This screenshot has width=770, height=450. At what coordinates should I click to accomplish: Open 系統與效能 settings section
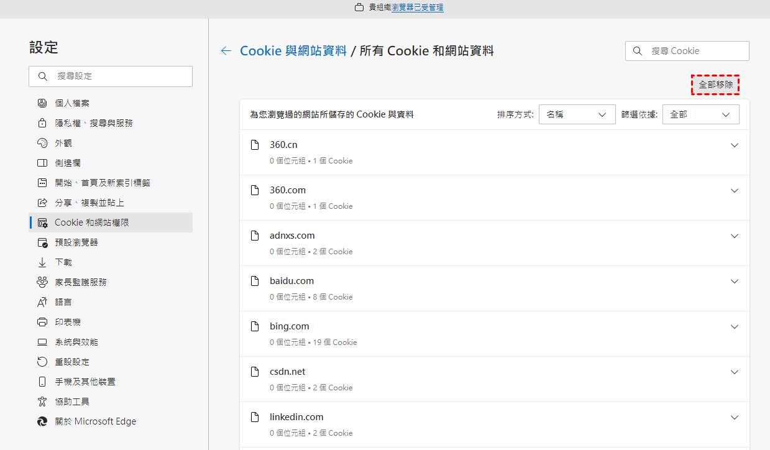tap(111, 342)
